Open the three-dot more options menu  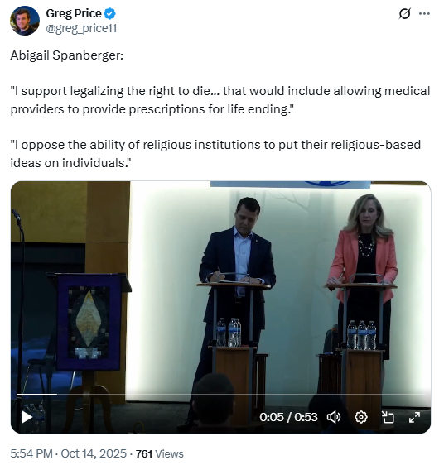pos(424,13)
